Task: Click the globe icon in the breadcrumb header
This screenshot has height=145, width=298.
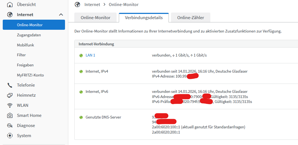Action: (x=77, y=5)
